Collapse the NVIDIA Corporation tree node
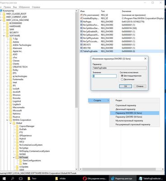 (7, 120)
